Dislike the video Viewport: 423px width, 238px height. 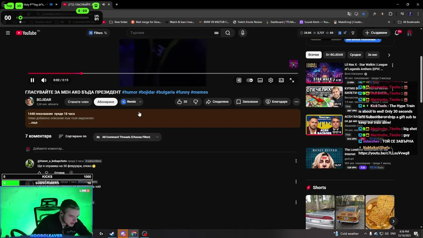click(x=196, y=102)
